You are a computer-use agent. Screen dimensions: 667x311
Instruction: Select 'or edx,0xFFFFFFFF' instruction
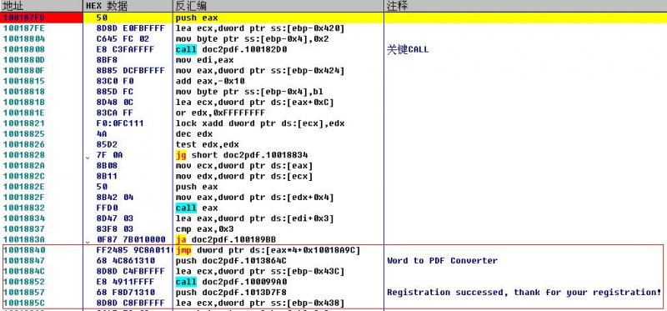coord(220,113)
